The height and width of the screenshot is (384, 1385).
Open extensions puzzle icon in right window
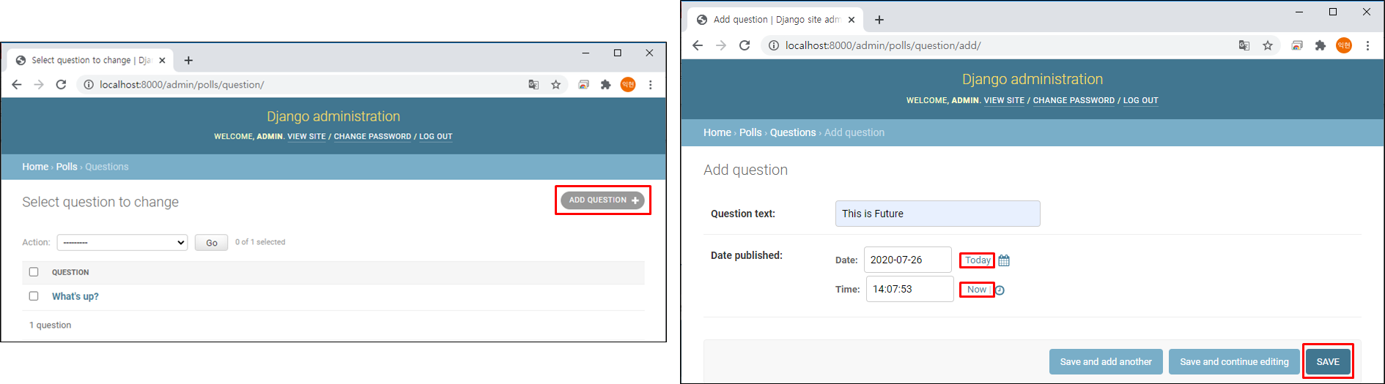coord(1321,45)
